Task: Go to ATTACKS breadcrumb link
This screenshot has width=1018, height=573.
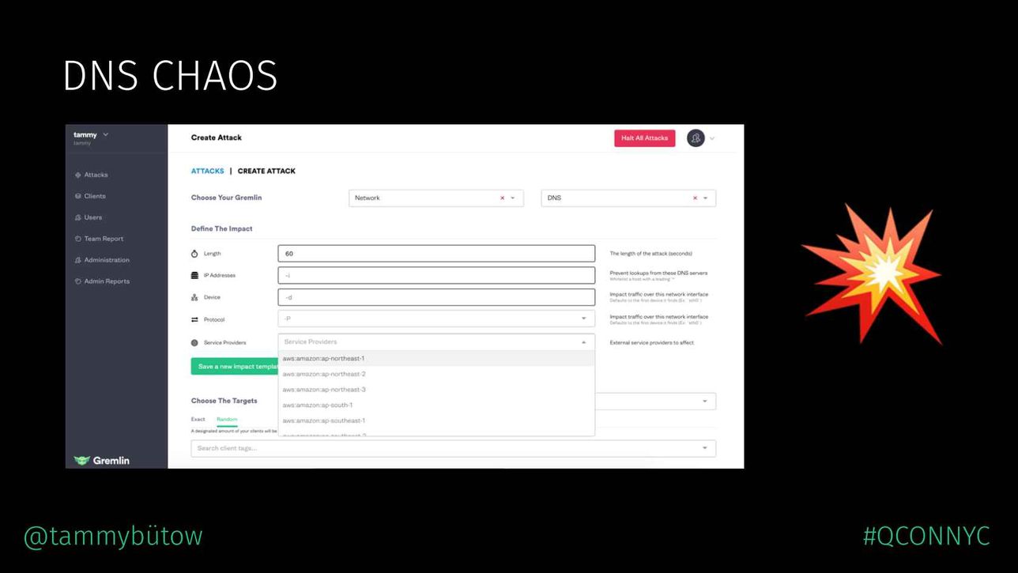Action: [207, 171]
